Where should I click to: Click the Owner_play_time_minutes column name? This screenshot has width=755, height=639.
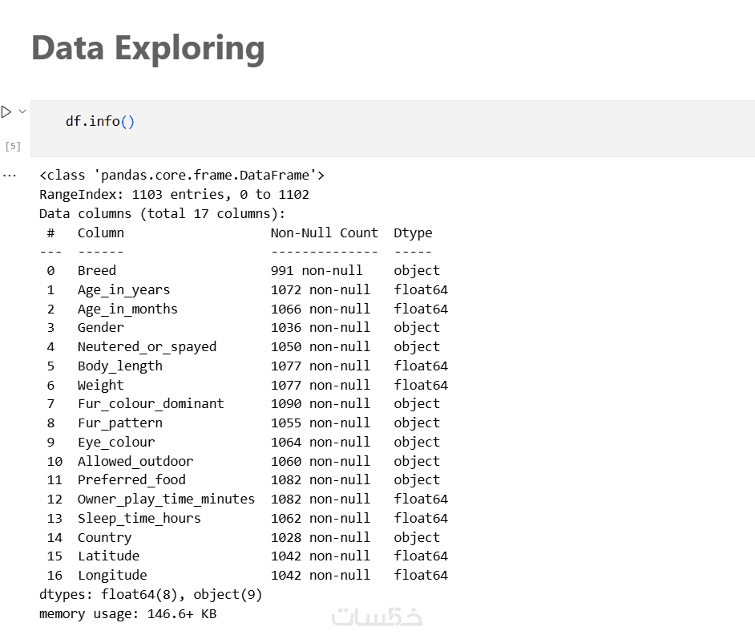(166, 499)
